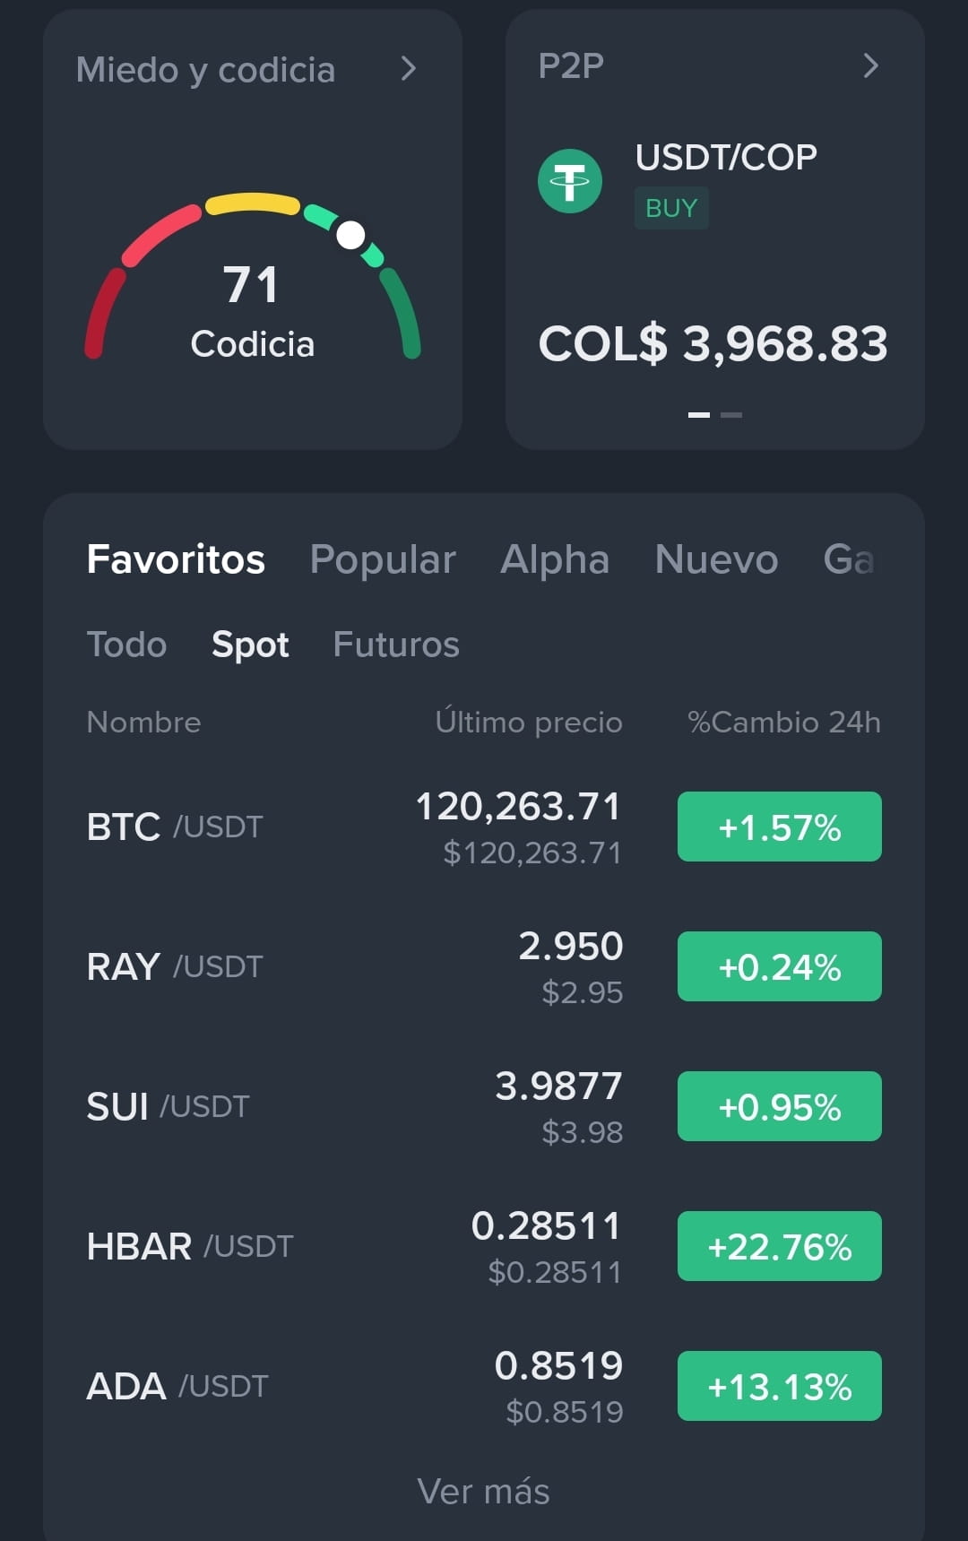This screenshot has height=1541, width=968.
Task: Switch to the Favoritos tab
Action: [x=176, y=559]
